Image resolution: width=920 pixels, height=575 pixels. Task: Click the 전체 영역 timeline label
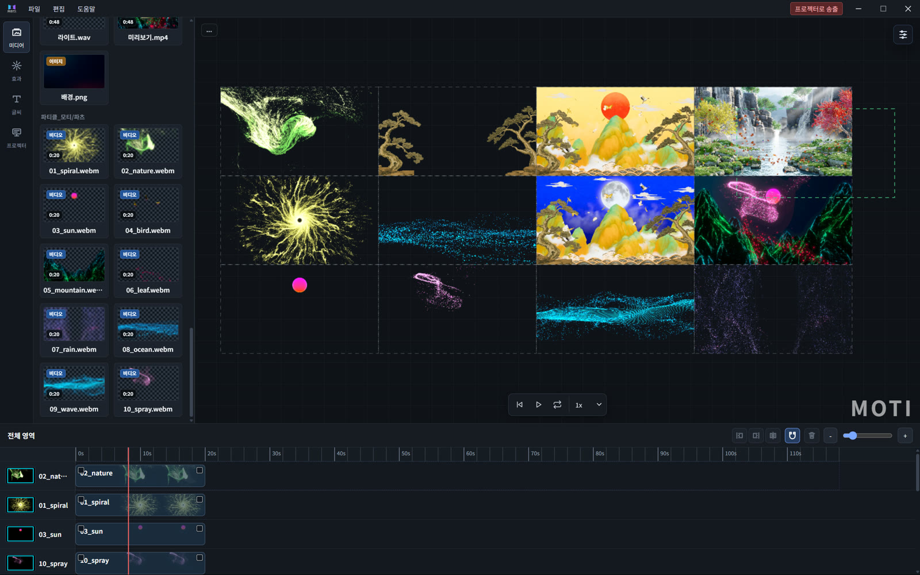tap(21, 436)
